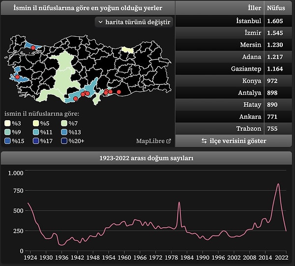Click the 1.000 y-axis label on the chart

pyautogui.click(x=16, y=173)
